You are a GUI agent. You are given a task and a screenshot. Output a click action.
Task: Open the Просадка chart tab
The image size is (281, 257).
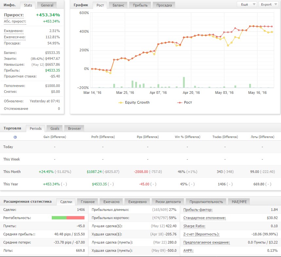pyautogui.click(x=164, y=5)
